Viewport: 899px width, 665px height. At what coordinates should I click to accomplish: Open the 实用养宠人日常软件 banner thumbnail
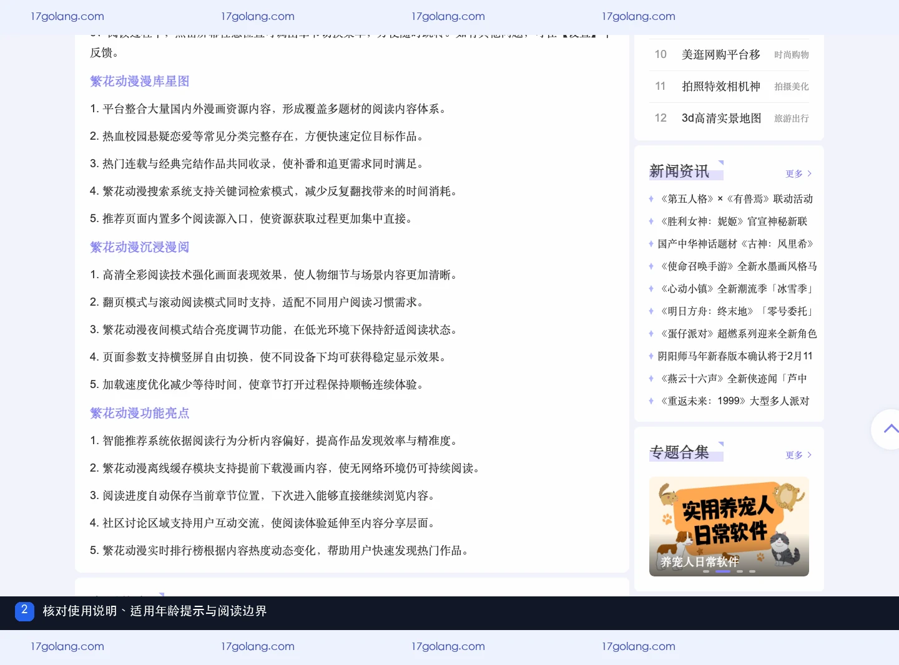[729, 527]
